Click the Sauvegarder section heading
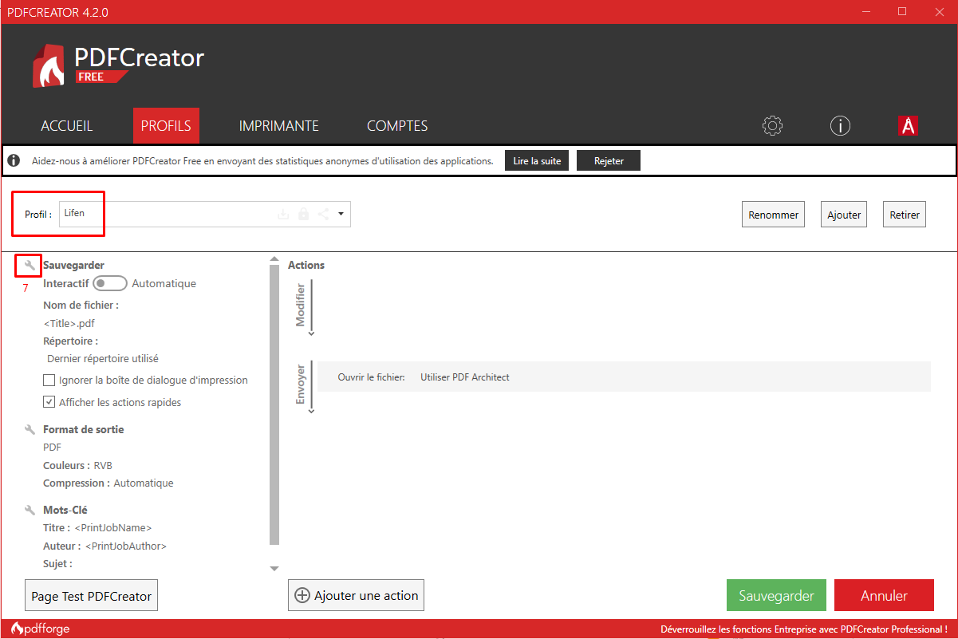 pyautogui.click(x=73, y=265)
